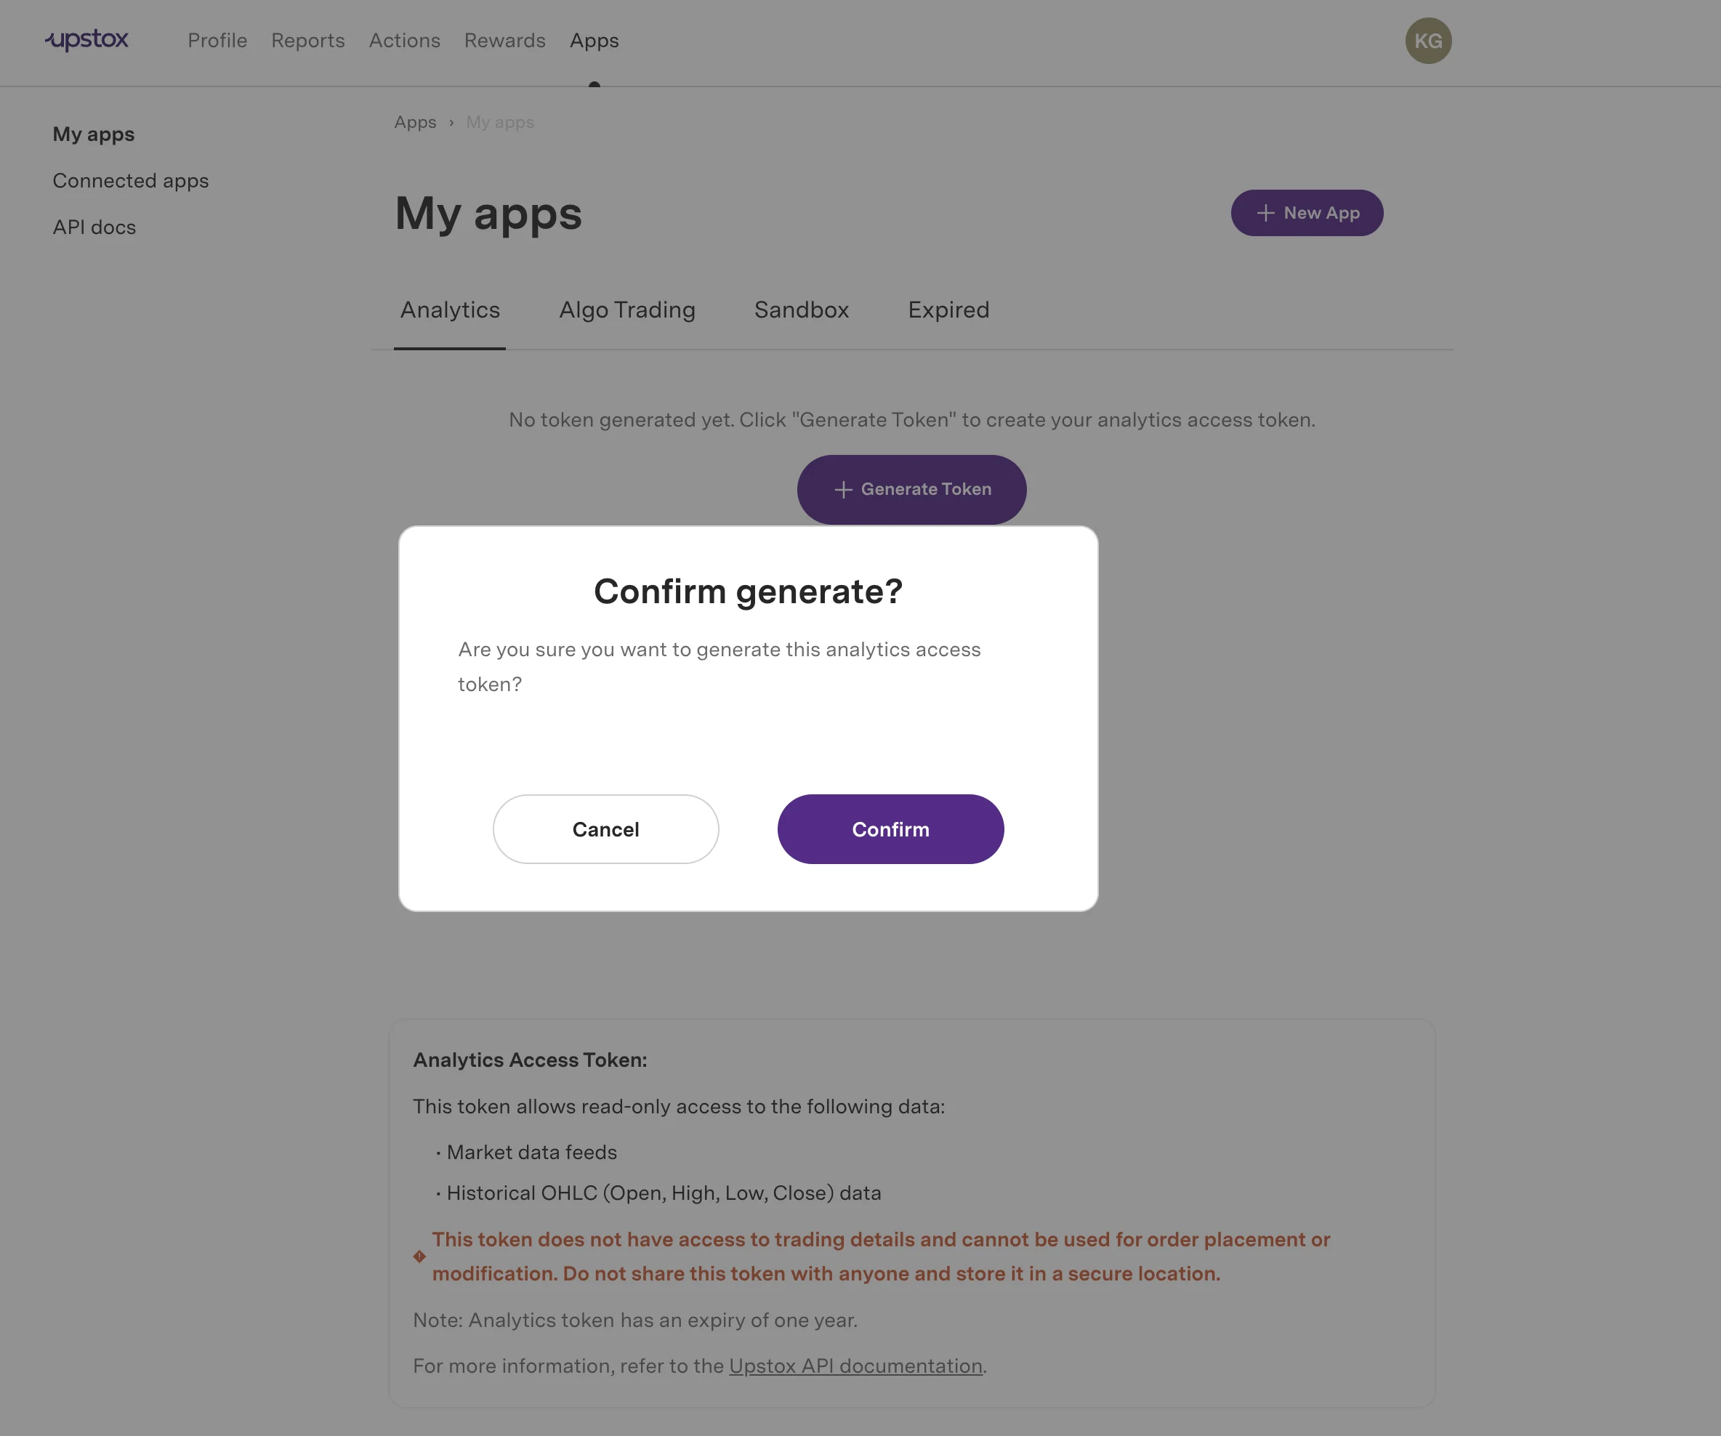Click the warning icon beside the token notice
Screen dimensions: 1721x1436
point(419,1256)
